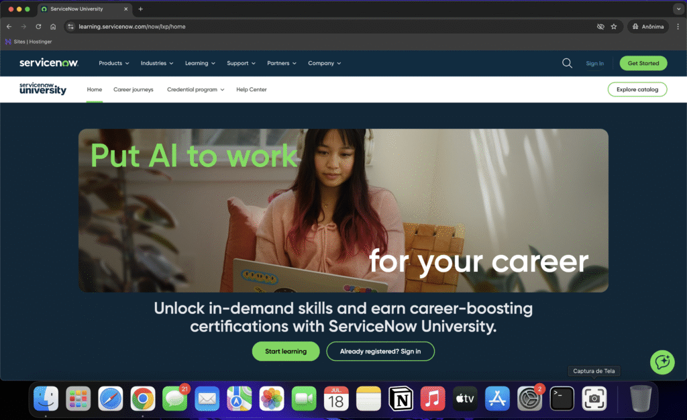The height and width of the screenshot is (420, 687).
Task: Expand the Company dropdown menu
Action: point(324,63)
